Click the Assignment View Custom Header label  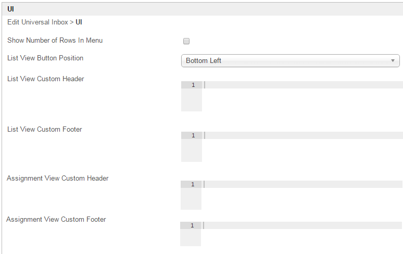pos(58,178)
